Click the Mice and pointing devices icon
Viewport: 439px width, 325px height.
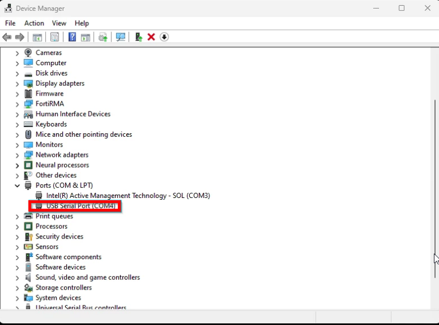click(x=28, y=134)
